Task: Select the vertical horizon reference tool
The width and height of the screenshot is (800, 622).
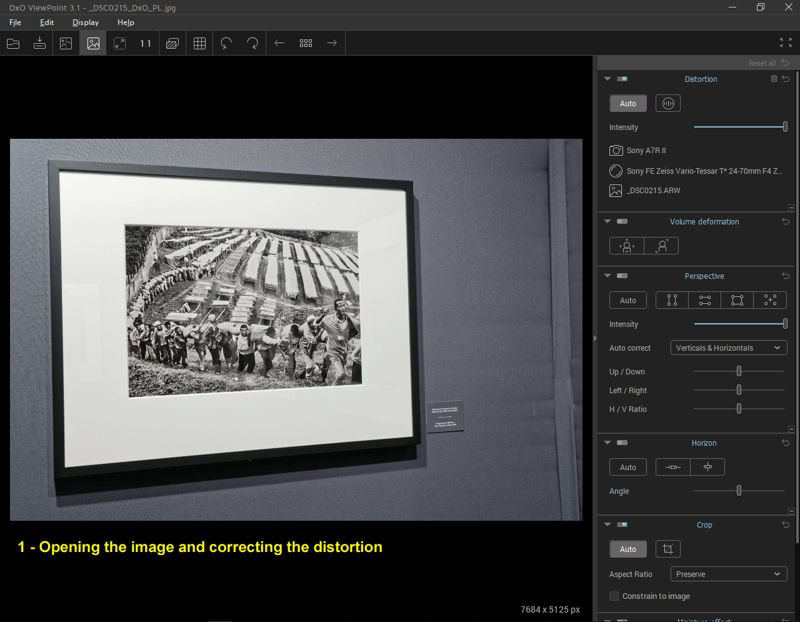Action: pyautogui.click(x=707, y=467)
